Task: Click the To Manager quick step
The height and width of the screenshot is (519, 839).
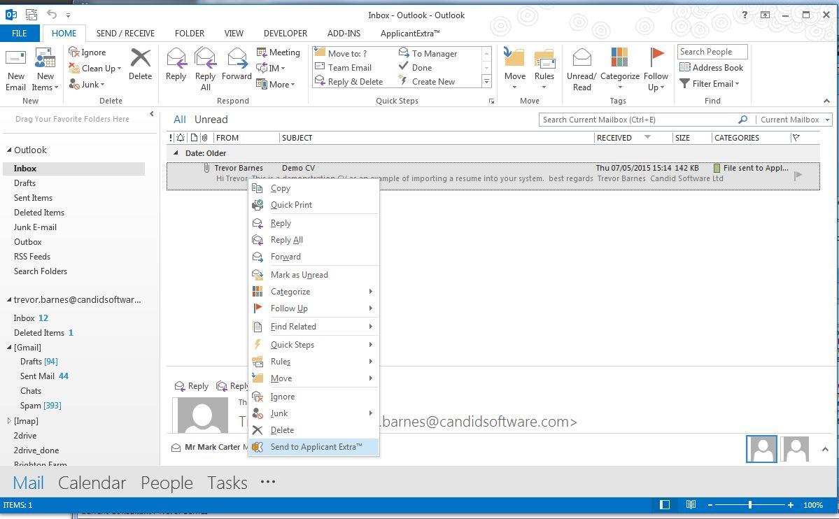Action: [x=428, y=53]
